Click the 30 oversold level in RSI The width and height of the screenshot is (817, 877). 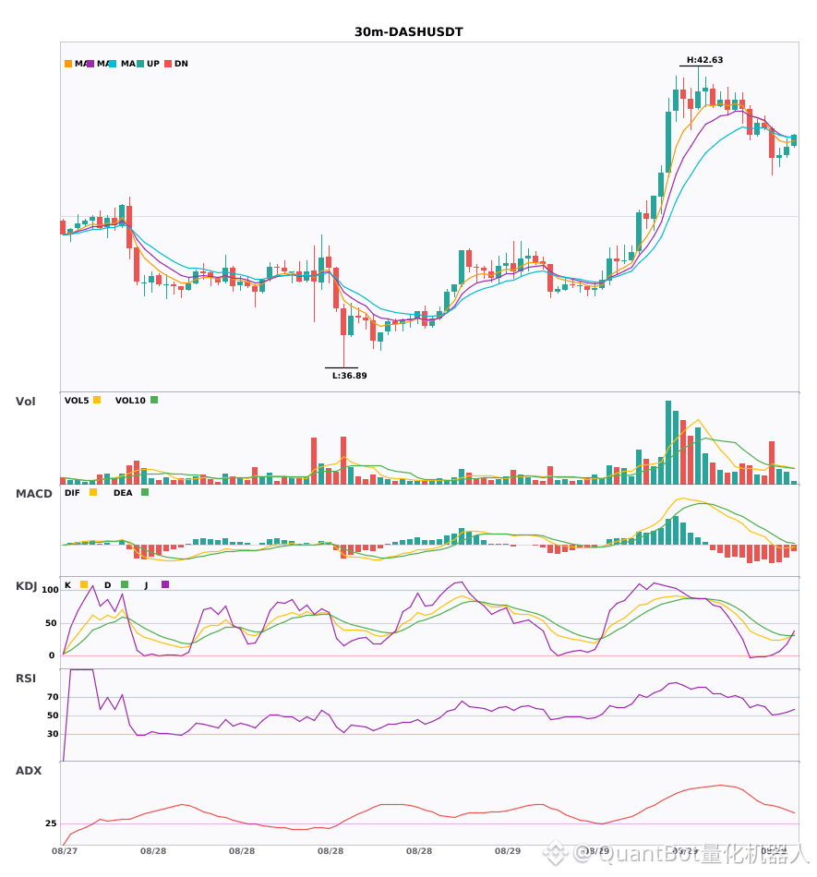pyautogui.click(x=54, y=734)
